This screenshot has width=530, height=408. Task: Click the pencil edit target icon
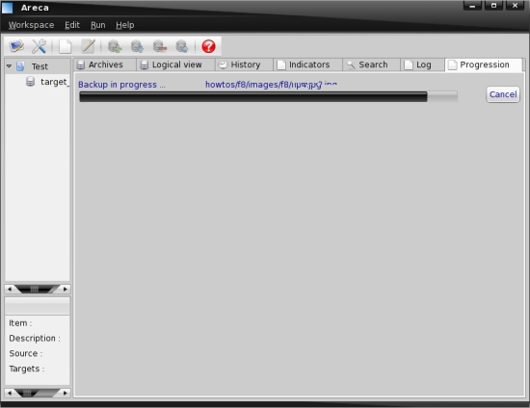[x=88, y=46]
